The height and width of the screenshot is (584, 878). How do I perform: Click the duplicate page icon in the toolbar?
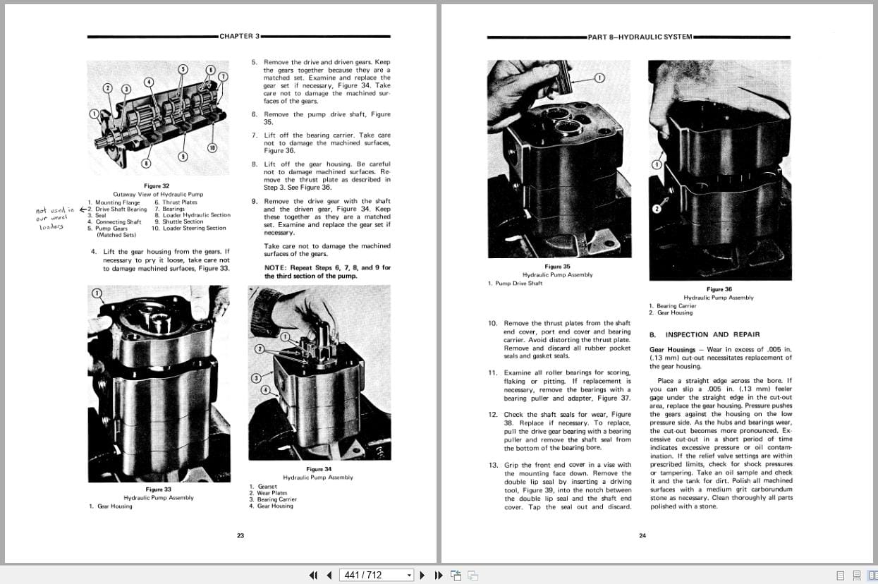click(x=472, y=576)
